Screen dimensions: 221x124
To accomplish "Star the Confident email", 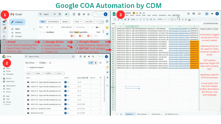I will 44,32.
